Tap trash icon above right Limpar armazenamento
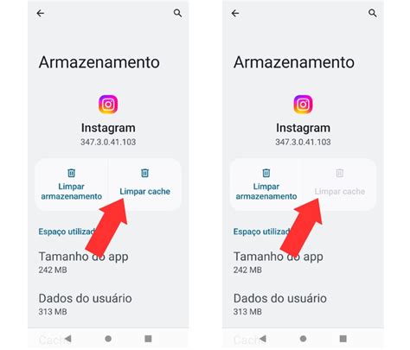Image resolution: width=410 pixels, height=350 pixels. point(266,173)
